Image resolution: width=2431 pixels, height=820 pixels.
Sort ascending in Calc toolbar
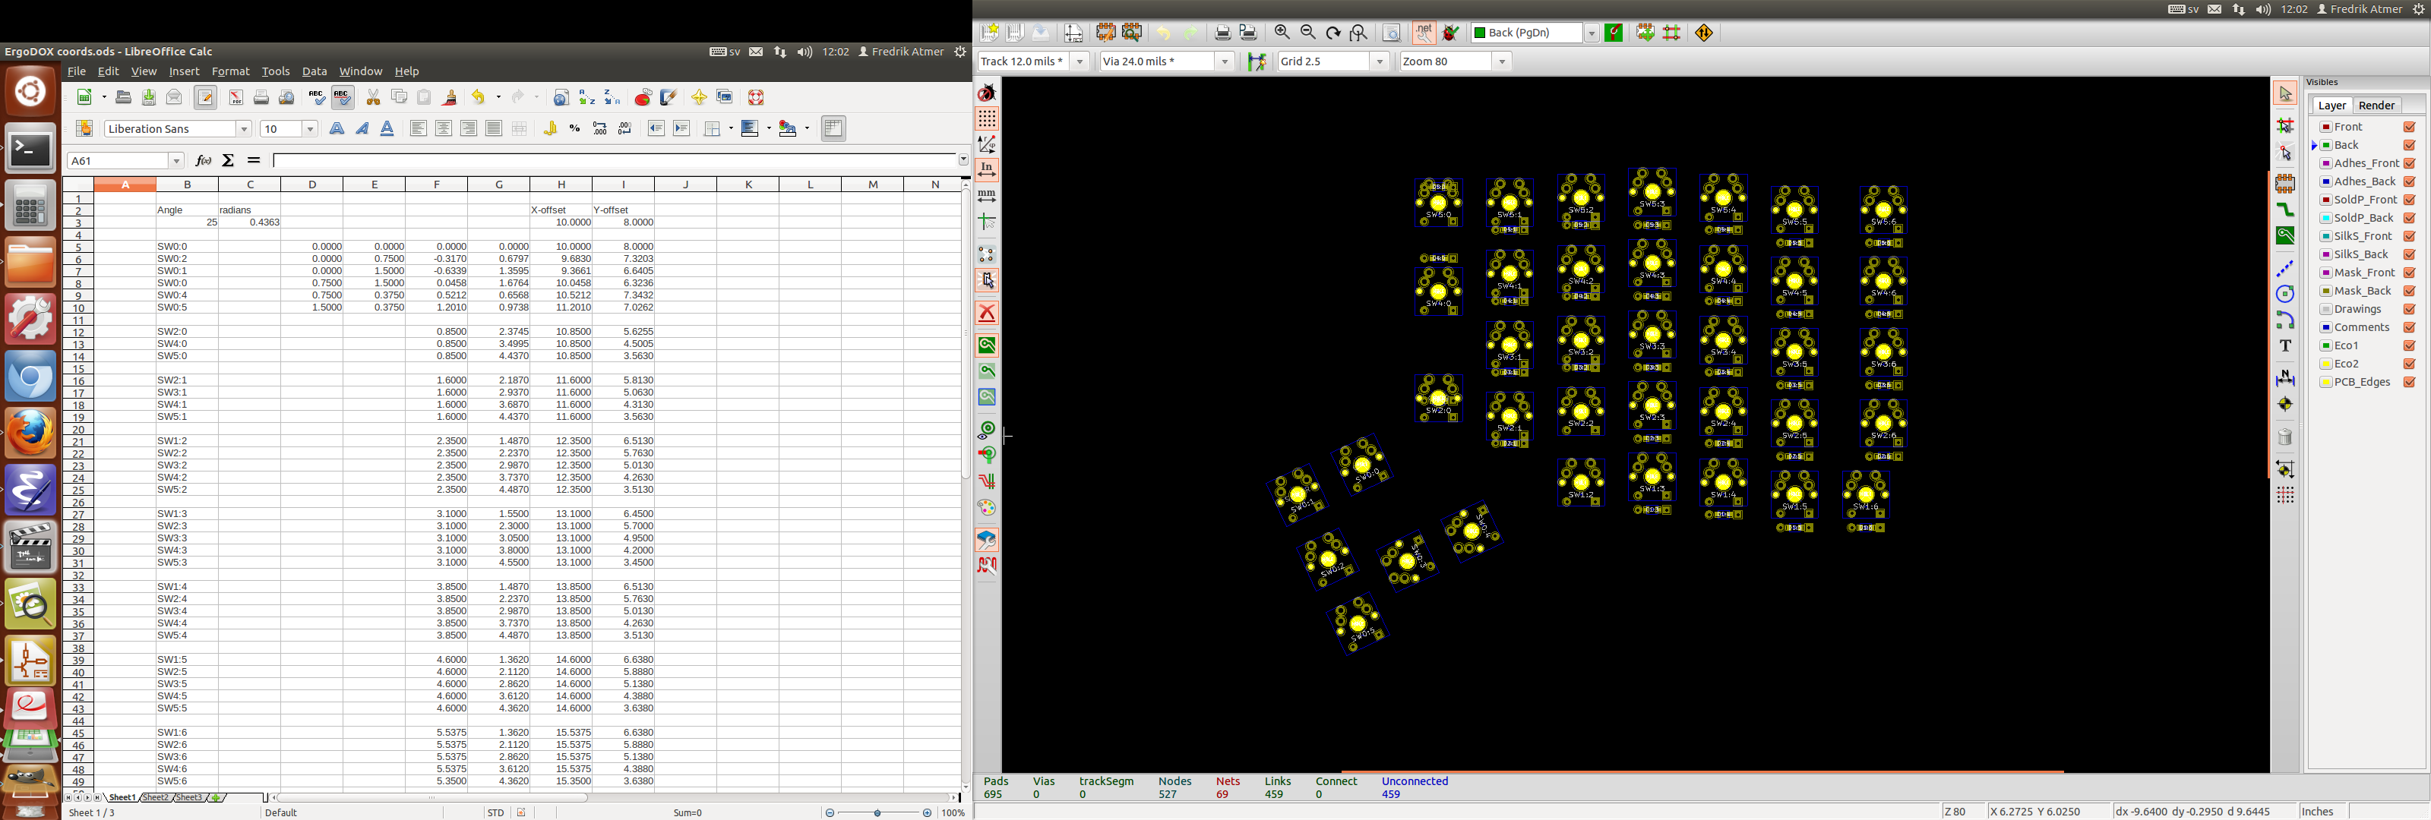tap(585, 97)
